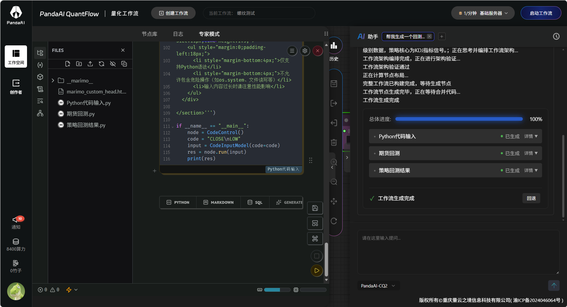The height and width of the screenshot is (307, 567).
Task: Delete the cell with red X
Action: [318, 51]
